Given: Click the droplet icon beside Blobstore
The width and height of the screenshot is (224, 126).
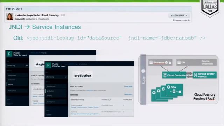Looking at the screenshot, I should 170,62.
